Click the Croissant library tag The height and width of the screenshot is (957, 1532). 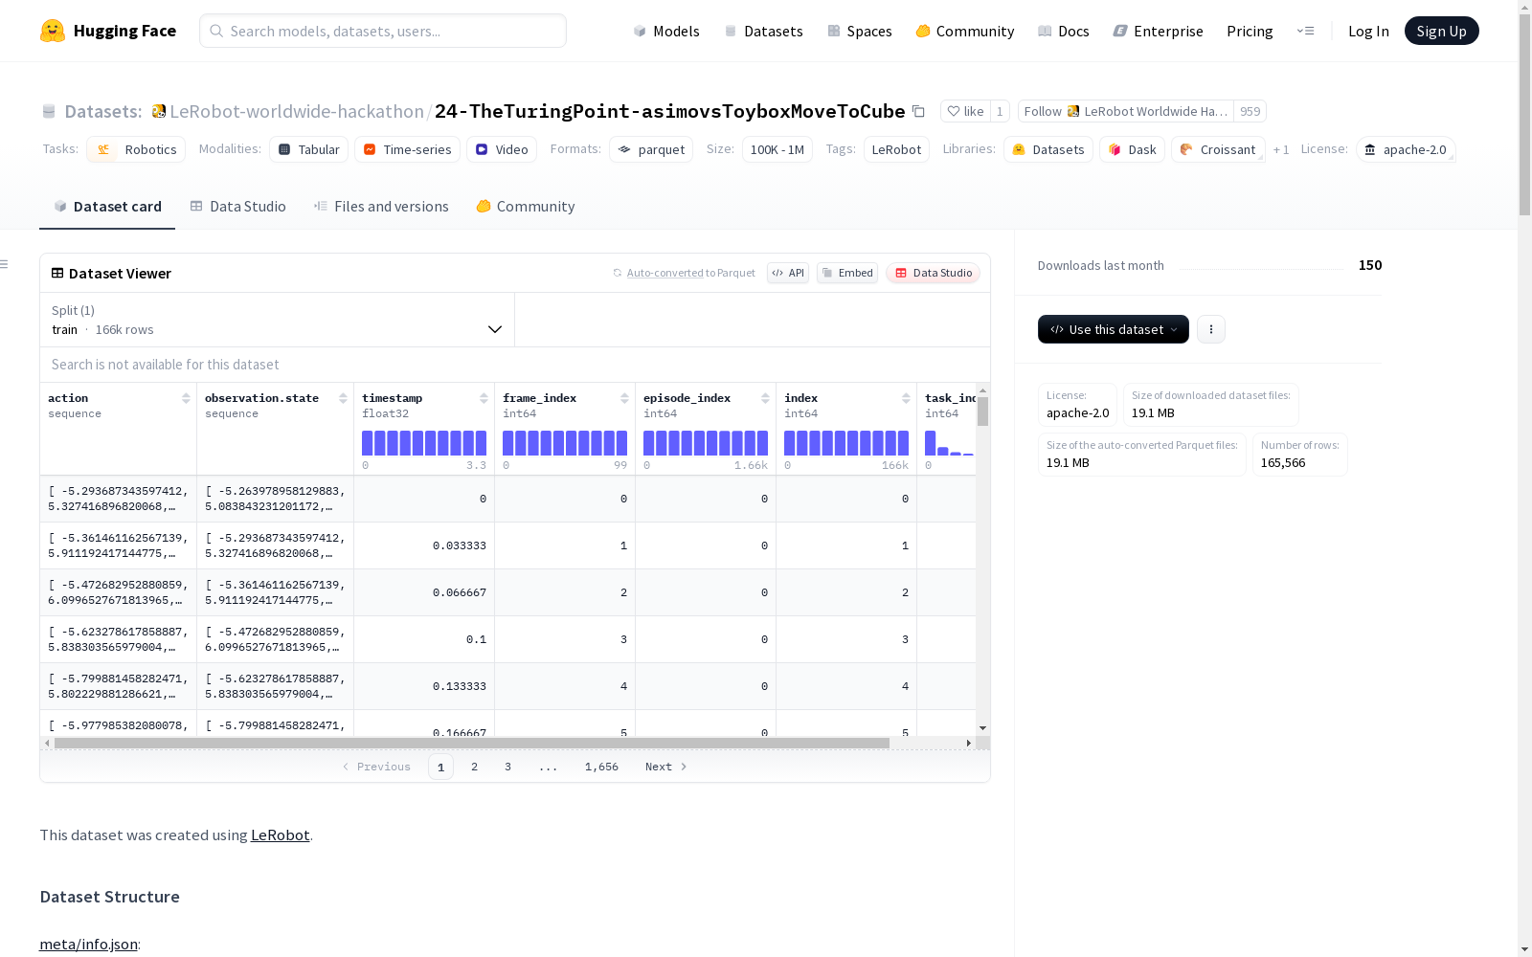[1218, 149]
